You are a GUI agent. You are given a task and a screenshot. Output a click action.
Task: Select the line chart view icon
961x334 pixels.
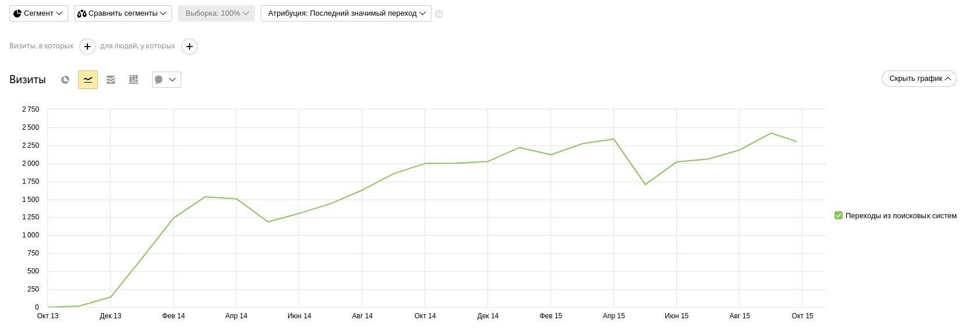88,80
